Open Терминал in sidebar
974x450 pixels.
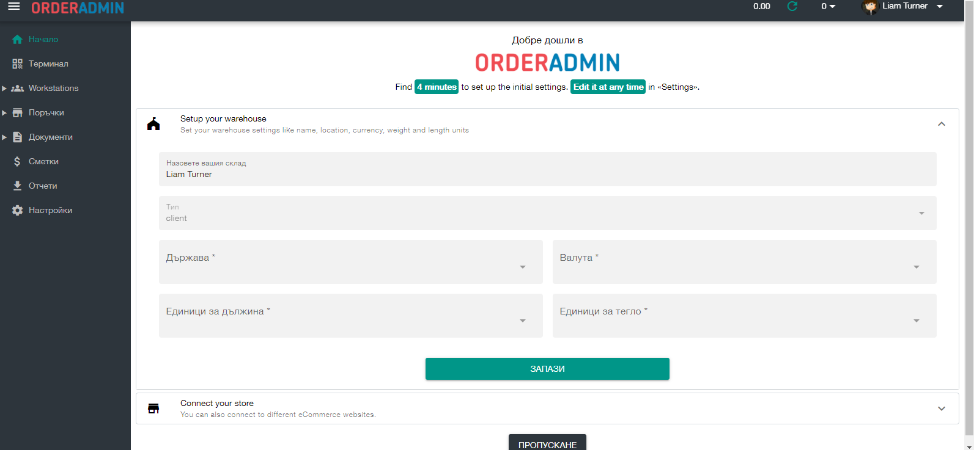[48, 64]
